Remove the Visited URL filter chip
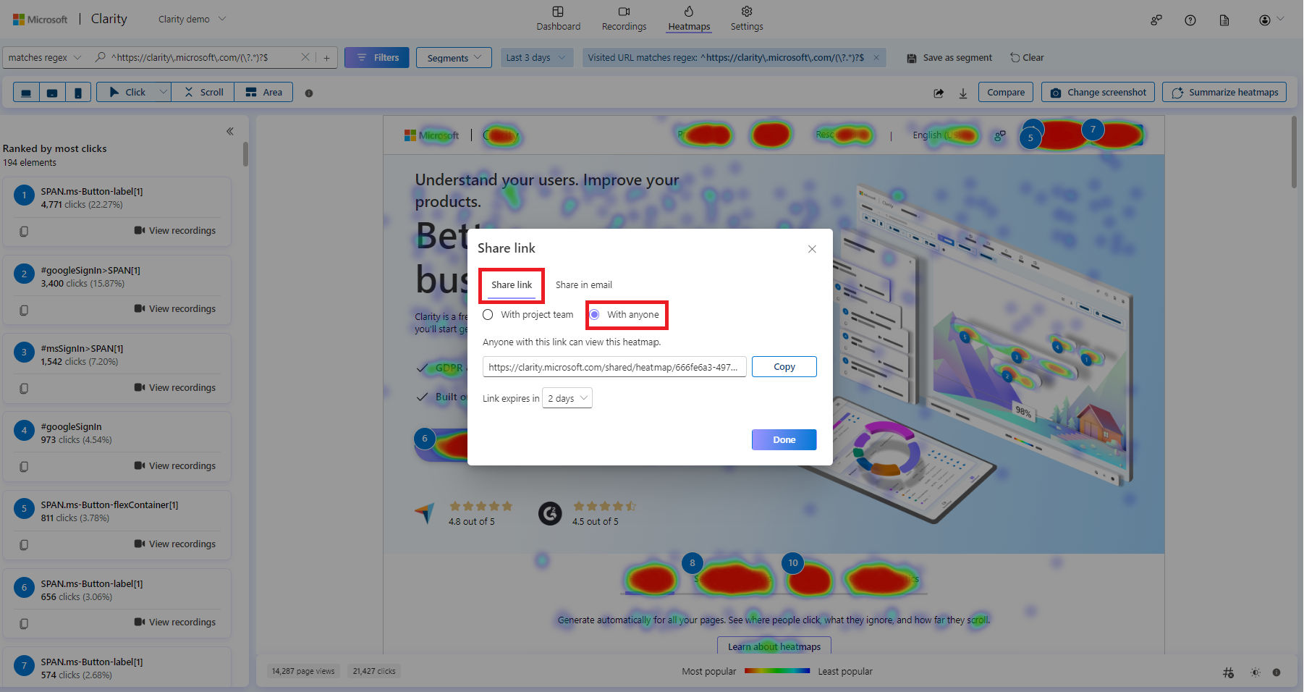The height and width of the screenshot is (692, 1304). click(x=876, y=58)
